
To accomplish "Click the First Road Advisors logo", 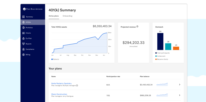I will pos(33,9).
